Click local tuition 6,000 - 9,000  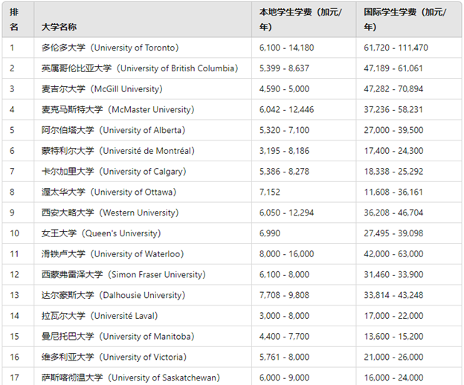pyautogui.click(x=284, y=378)
